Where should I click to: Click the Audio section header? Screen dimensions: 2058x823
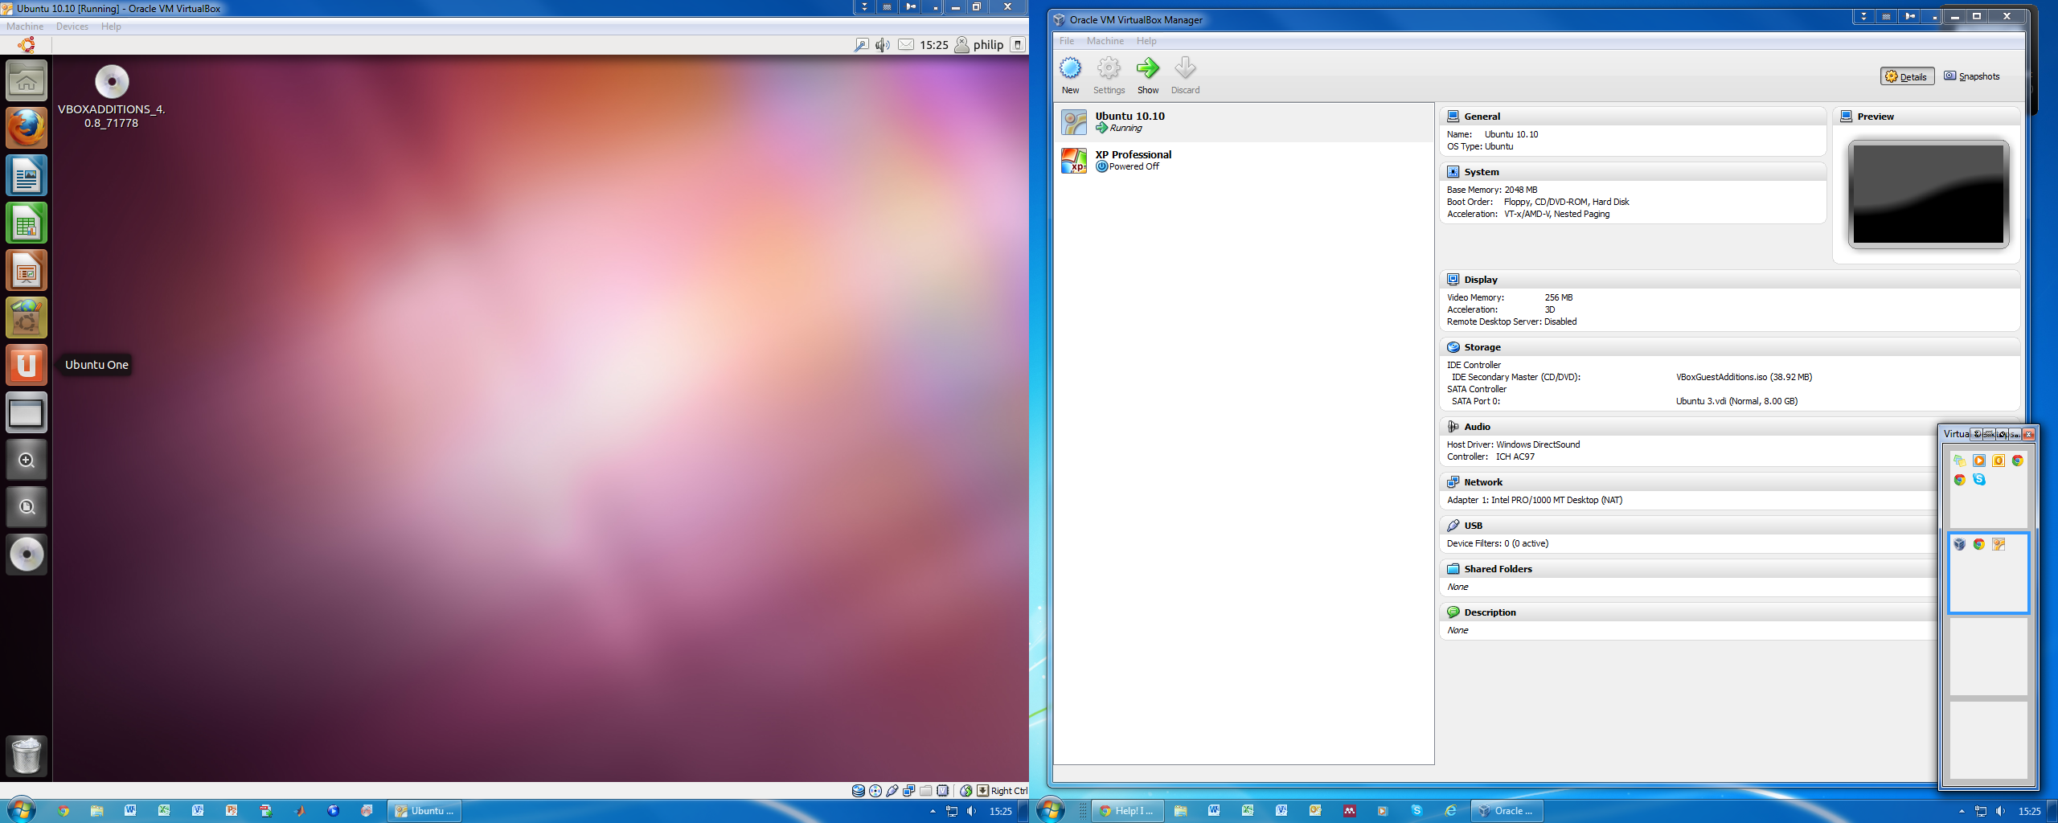(x=1688, y=427)
